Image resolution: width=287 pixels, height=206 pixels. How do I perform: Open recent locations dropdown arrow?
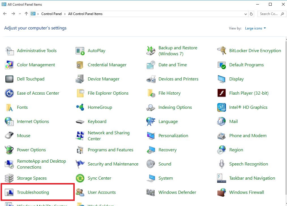pos(20,14)
